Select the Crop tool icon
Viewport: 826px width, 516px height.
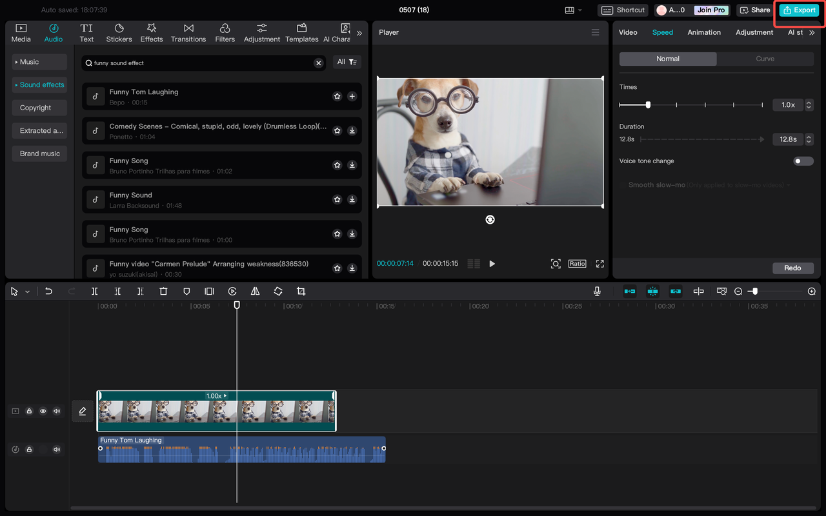pos(301,292)
